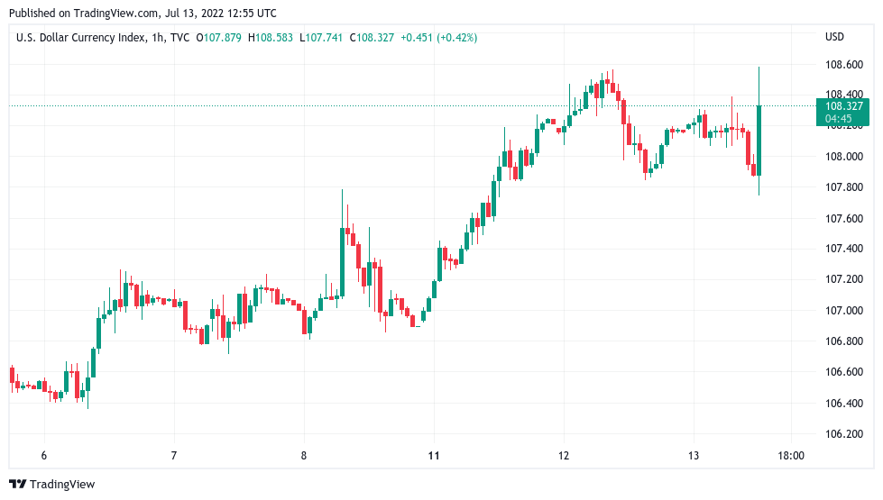Screen dimensions: 883x500
Task: Click date 6 on the time axis
Action: pos(43,456)
